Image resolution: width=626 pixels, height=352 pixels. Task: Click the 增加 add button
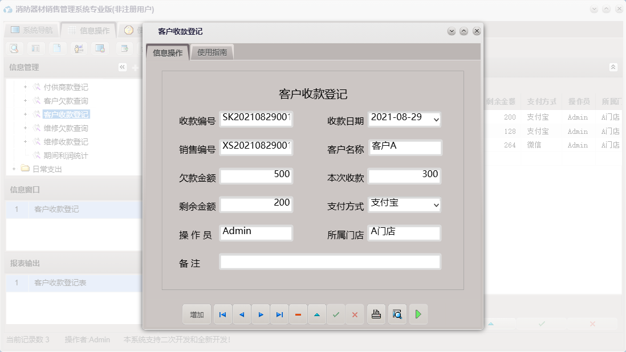point(197,314)
